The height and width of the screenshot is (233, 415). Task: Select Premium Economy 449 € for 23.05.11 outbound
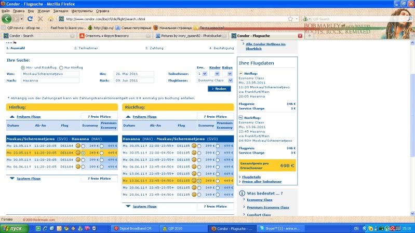point(102,153)
